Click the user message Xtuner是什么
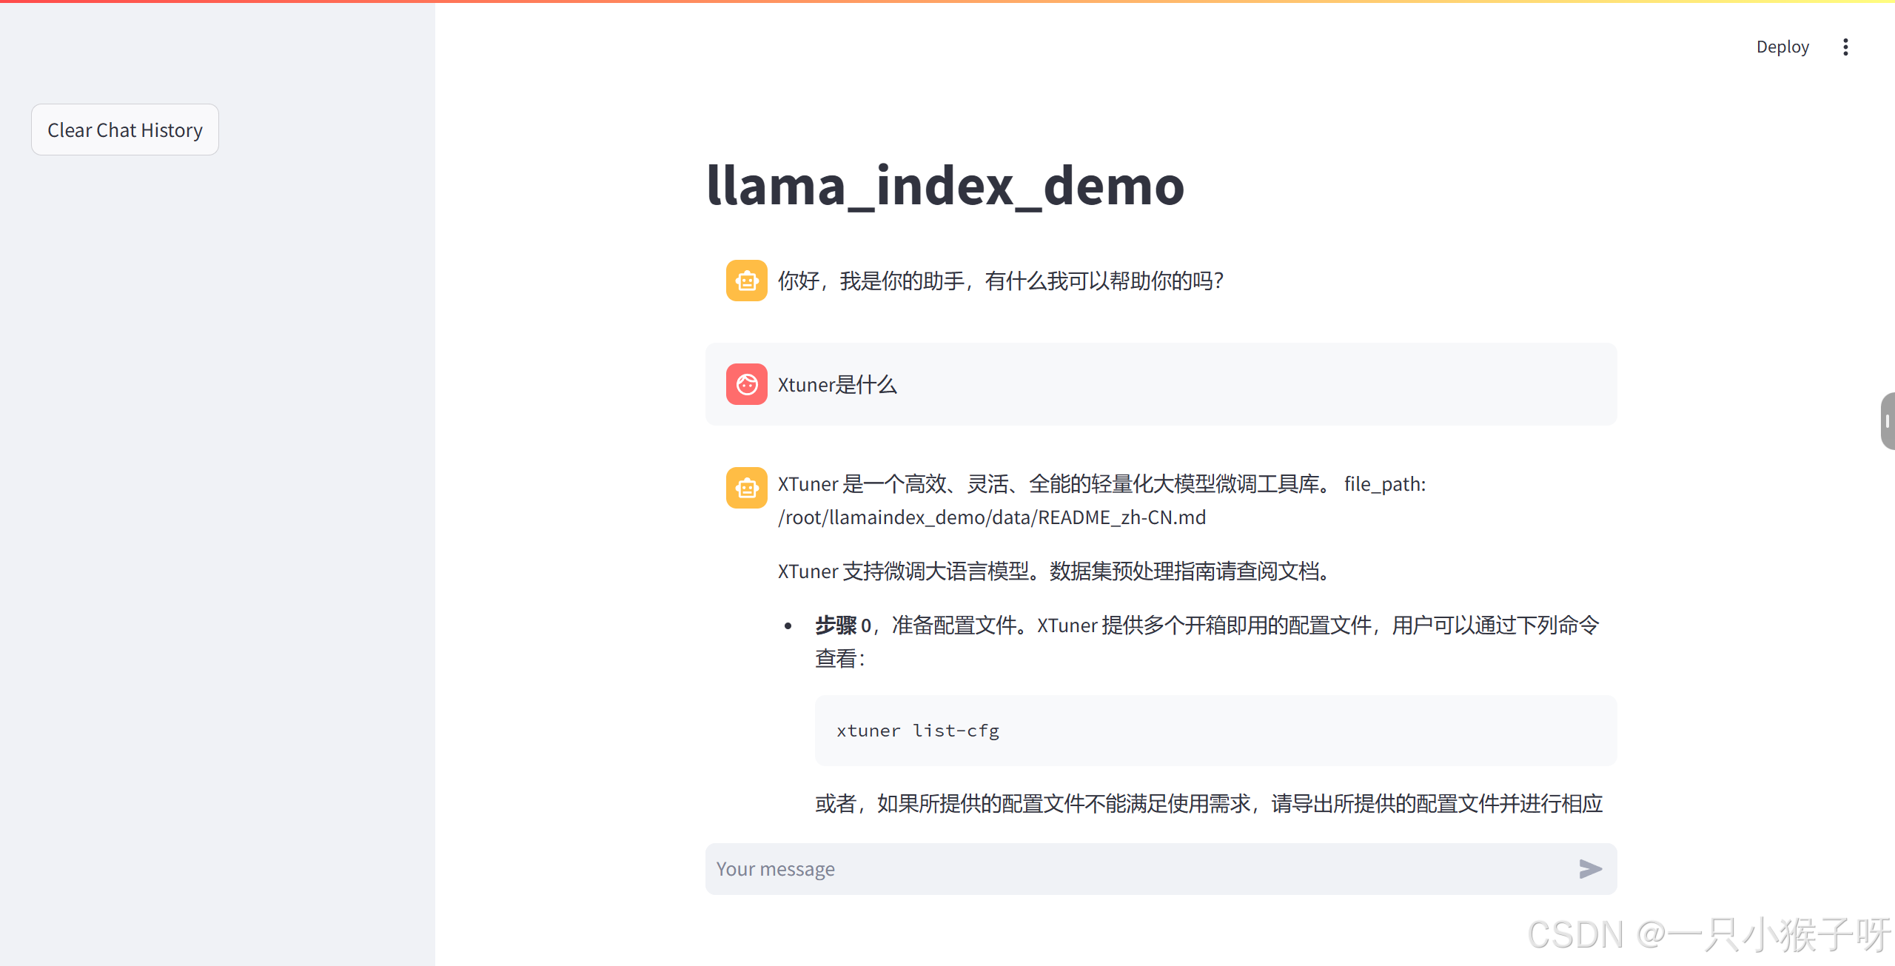Screen dimensions: 1895x966 (x=837, y=385)
